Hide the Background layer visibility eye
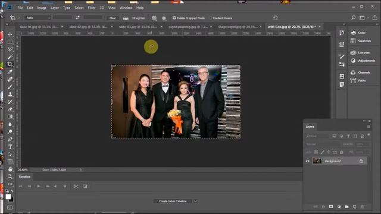The height and width of the screenshot is (214, 381). 308,161
